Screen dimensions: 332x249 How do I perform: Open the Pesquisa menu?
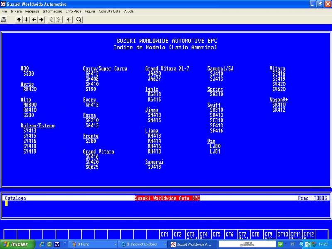pos(32,12)
